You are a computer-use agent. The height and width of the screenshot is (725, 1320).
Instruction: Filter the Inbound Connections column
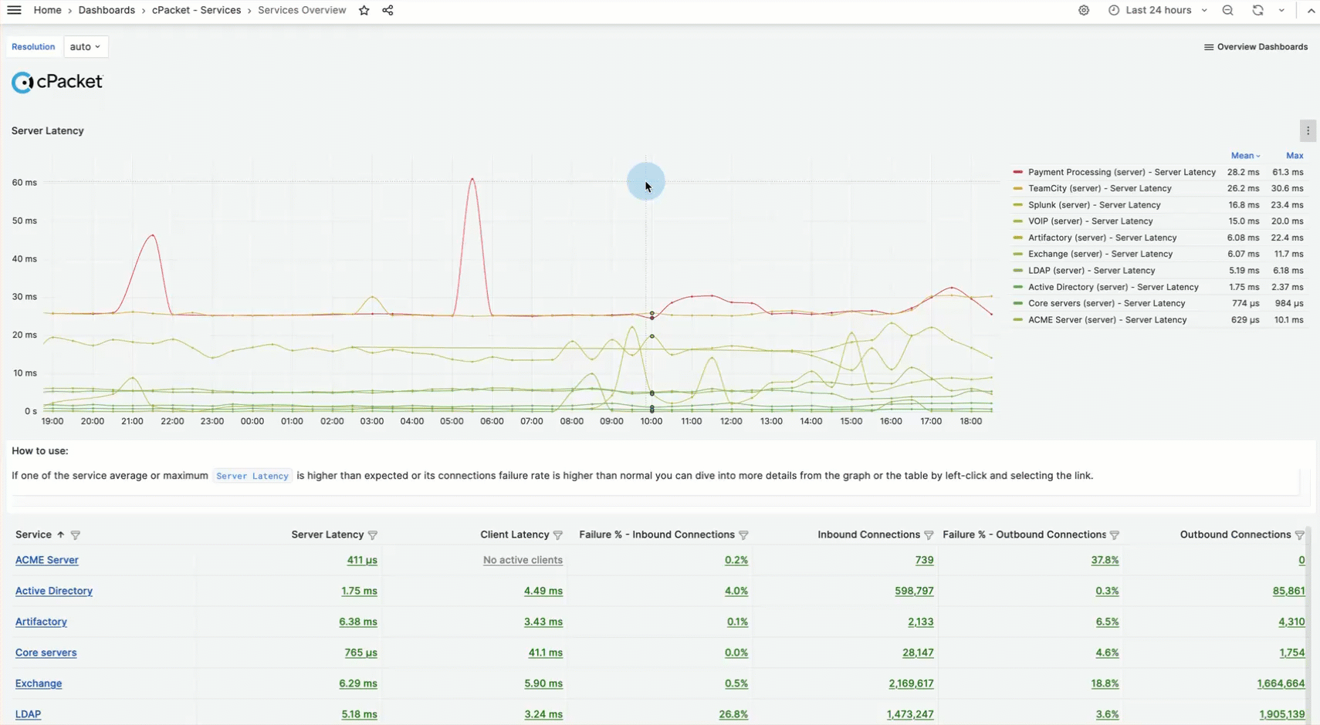[929, 535]
